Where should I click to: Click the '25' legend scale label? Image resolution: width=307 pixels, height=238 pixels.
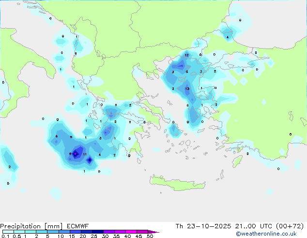pos(94,236)
